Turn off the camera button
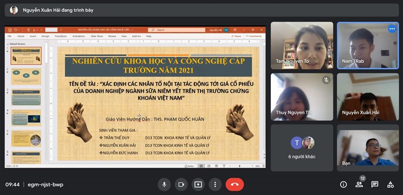 point(181,185)
